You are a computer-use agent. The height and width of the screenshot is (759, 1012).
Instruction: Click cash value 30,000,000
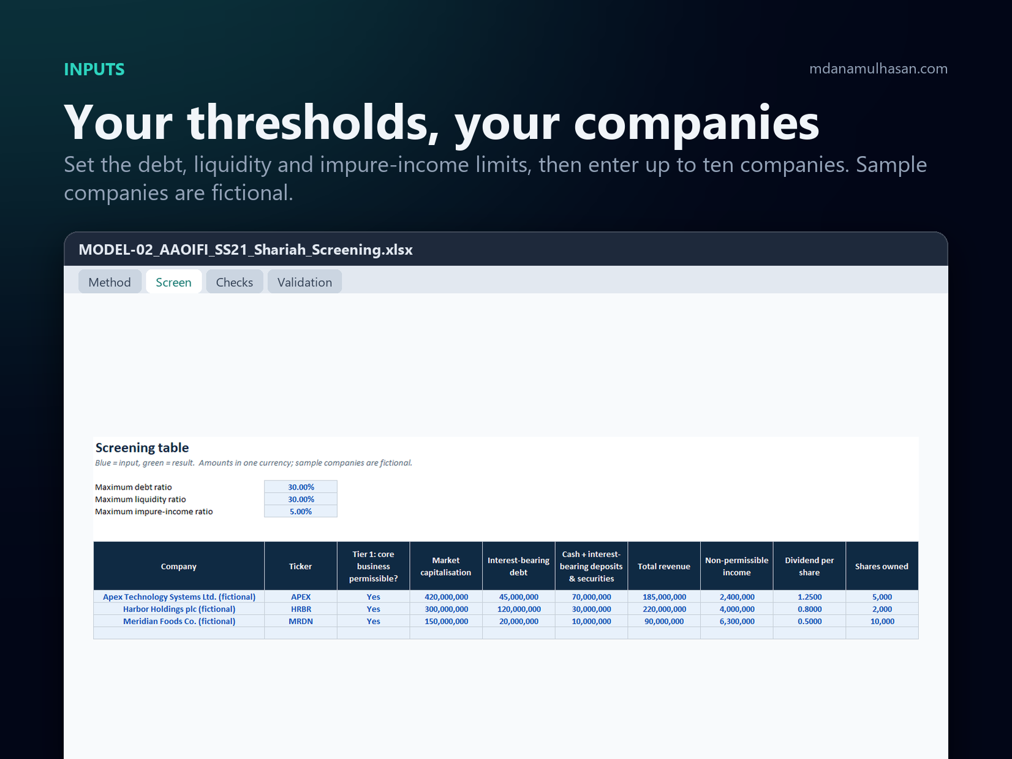pos(592,609)
